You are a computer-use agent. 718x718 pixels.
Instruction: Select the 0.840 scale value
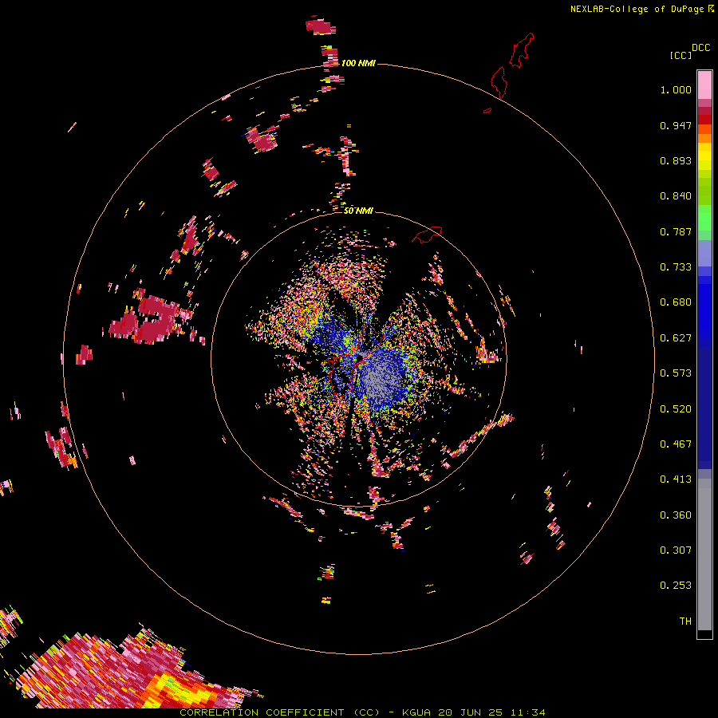(676, 196)
